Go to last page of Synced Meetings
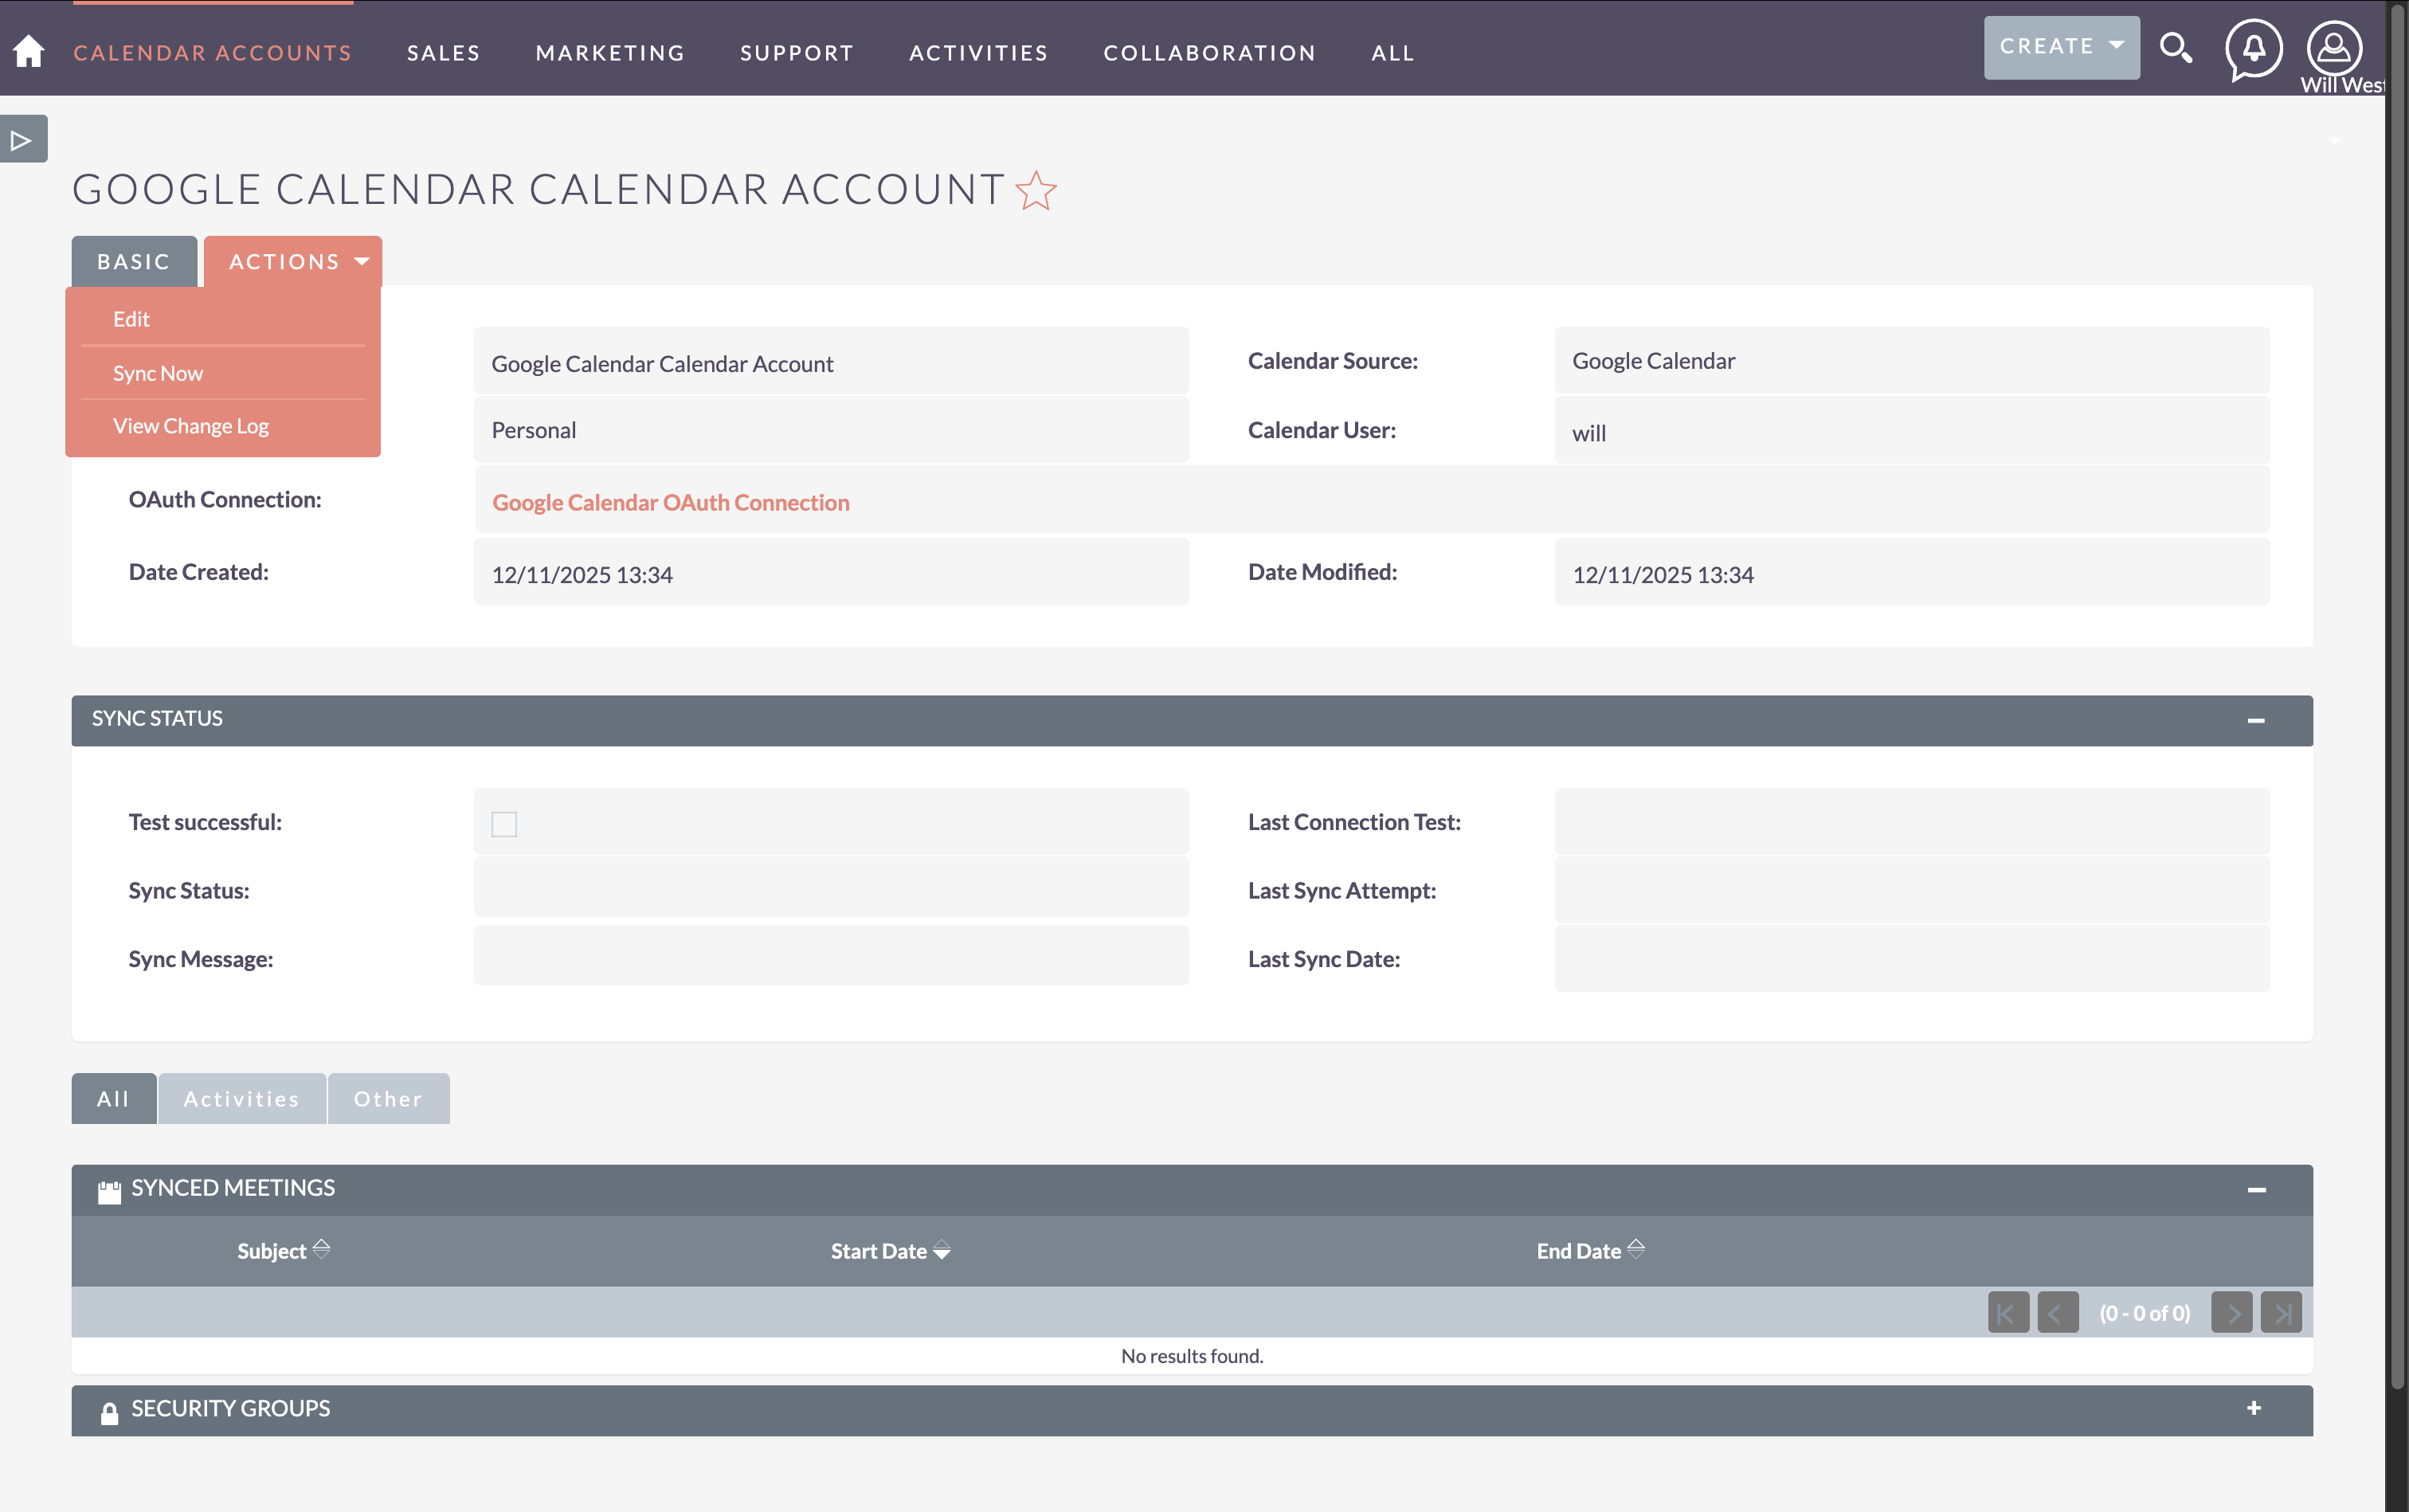Viewport: 2409px width, 1512px height. [2281, 1313]
